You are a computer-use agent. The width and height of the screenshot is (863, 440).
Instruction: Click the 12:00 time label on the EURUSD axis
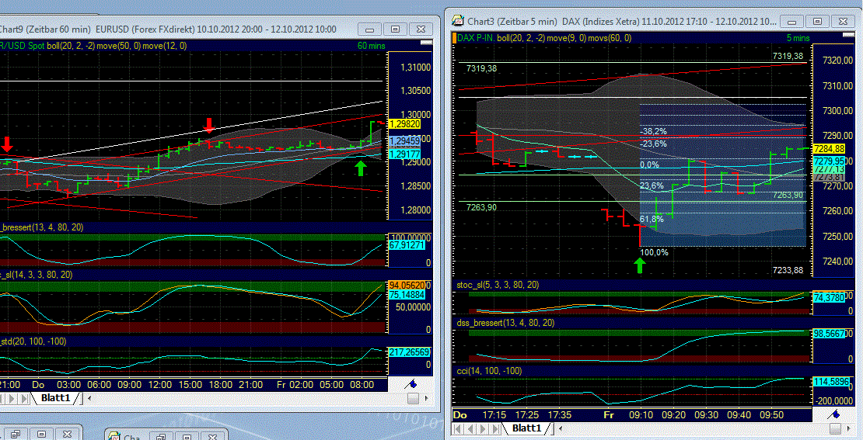click(160, 385)
